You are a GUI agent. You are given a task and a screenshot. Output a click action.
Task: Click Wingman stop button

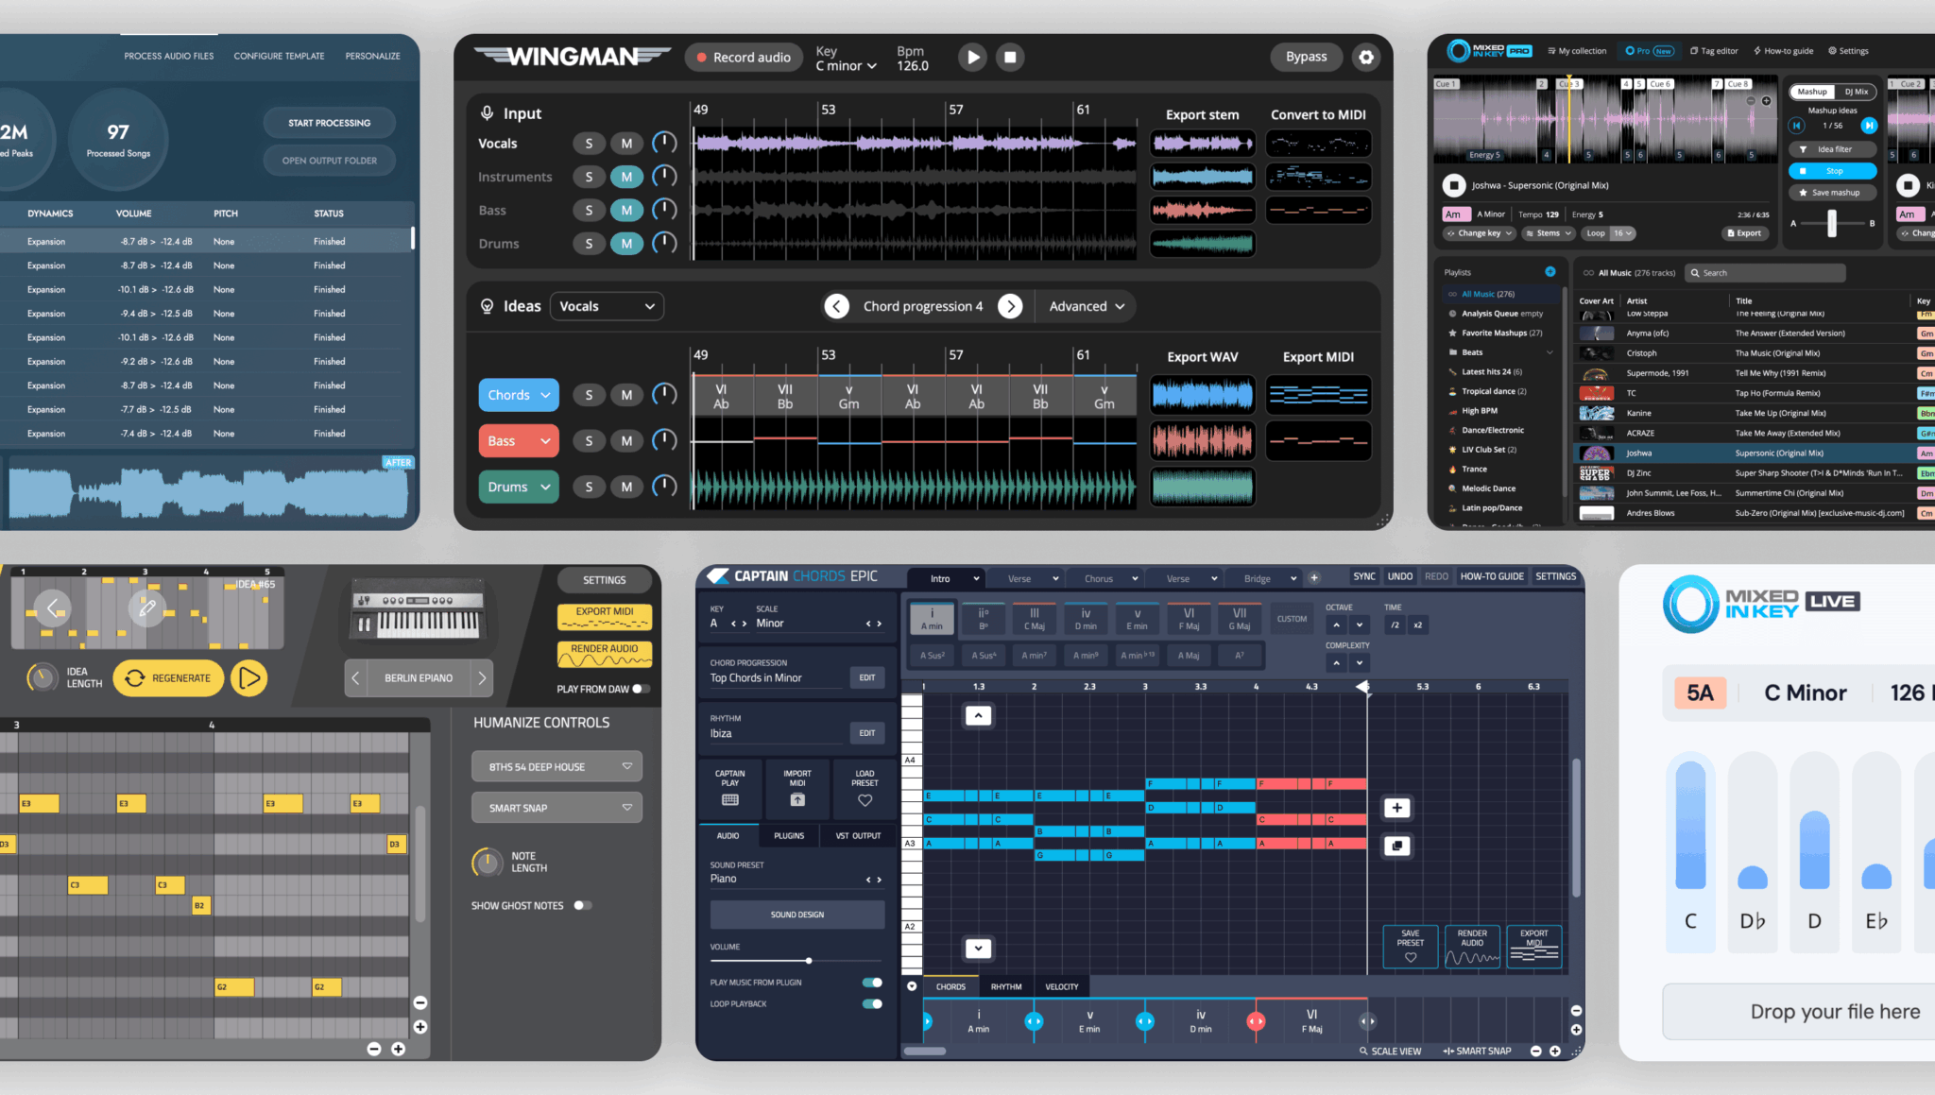(1010, 57)
